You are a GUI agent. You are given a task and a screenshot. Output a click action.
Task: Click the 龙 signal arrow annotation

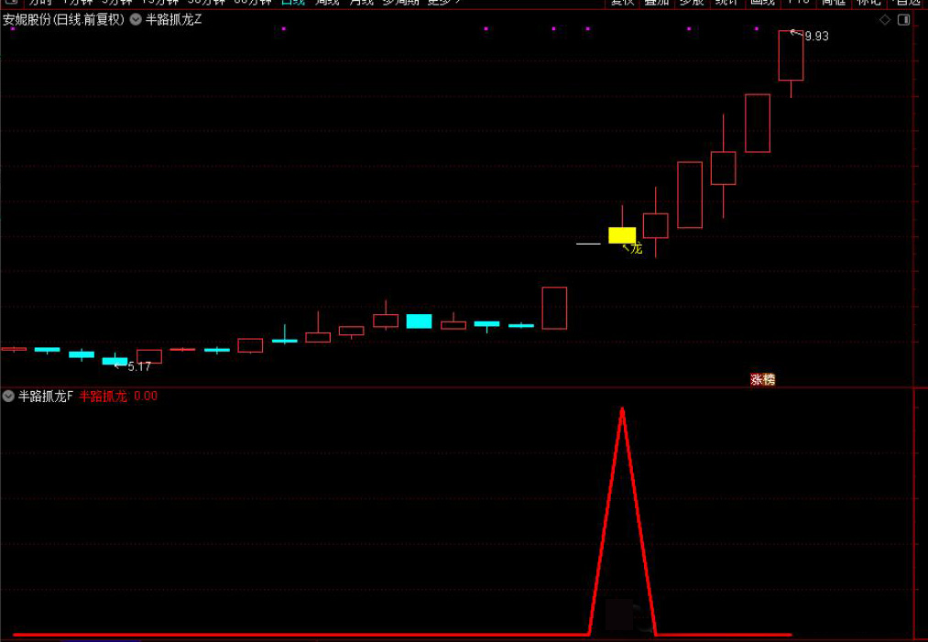tap(632, 248)
